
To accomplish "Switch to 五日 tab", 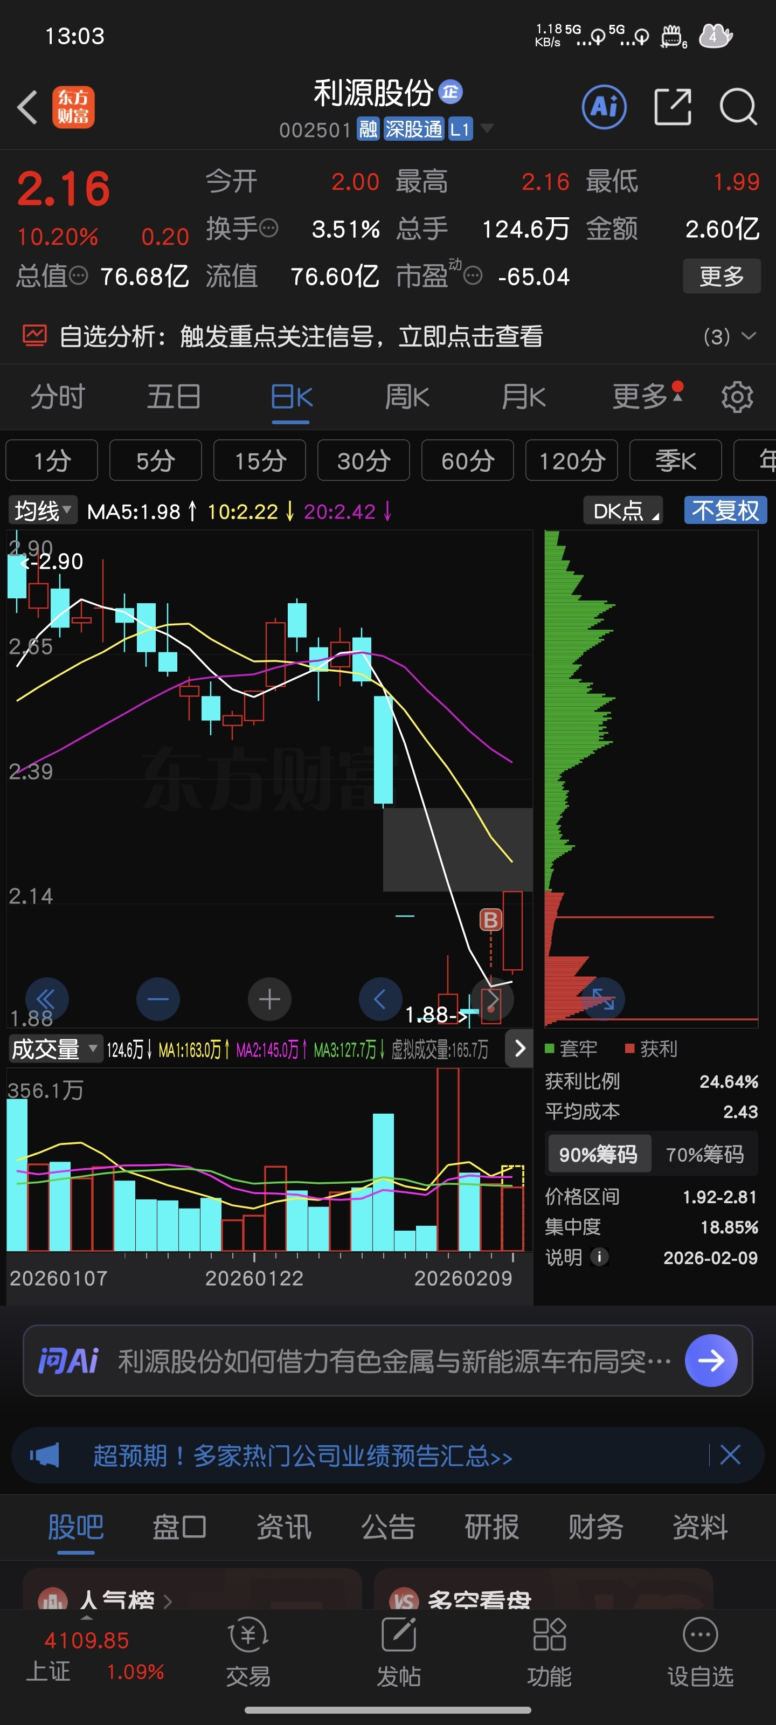I will point(174,397).
